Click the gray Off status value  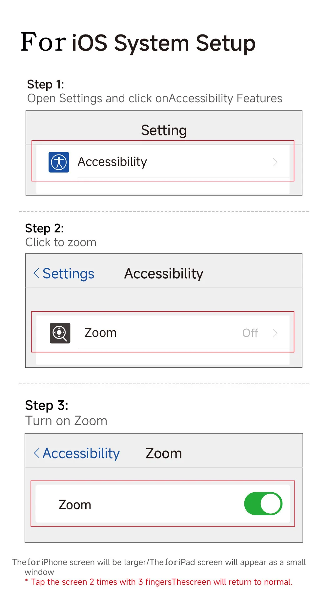click(250, 333)
